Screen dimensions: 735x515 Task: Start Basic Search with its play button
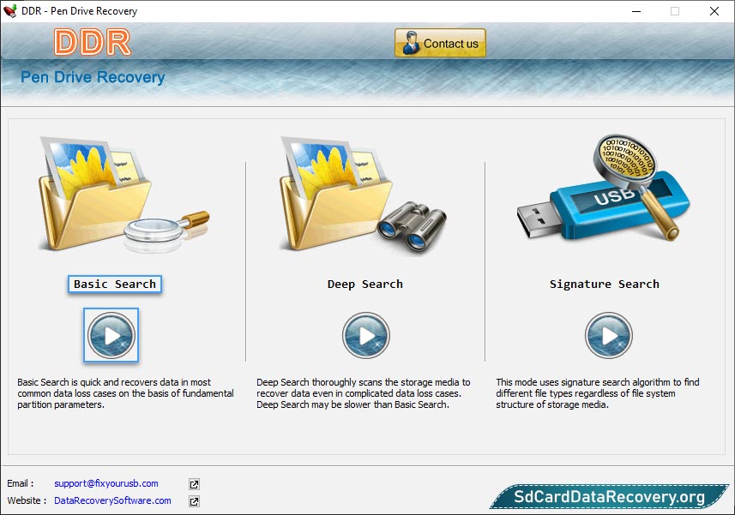point(111,335)
